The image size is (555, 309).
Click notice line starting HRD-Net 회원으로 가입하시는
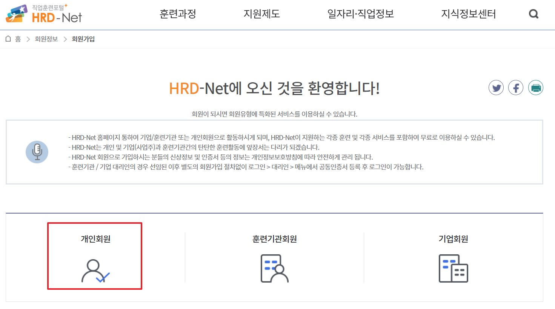click(220, 157)
